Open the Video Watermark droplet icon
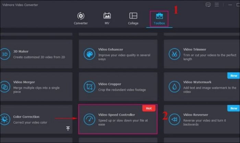240x143 pixels. pos(175,86)
